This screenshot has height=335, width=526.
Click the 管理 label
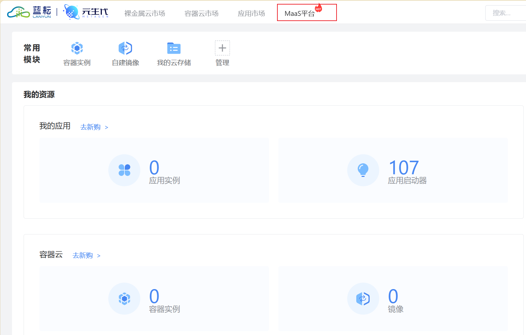[x=222, y=63]
